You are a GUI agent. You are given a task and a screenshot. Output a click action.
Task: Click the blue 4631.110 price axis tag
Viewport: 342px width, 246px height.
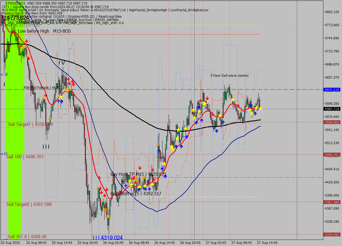point(332,90)
